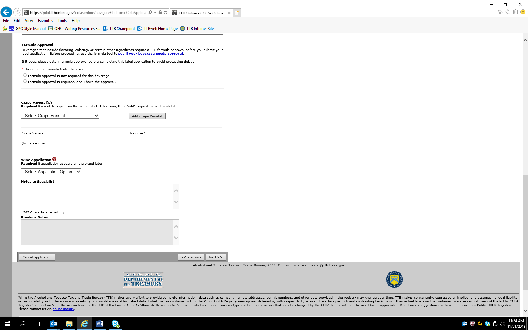Open Word from the taskbar
This screenshot has height=330, width=528.
pos(100,324)
